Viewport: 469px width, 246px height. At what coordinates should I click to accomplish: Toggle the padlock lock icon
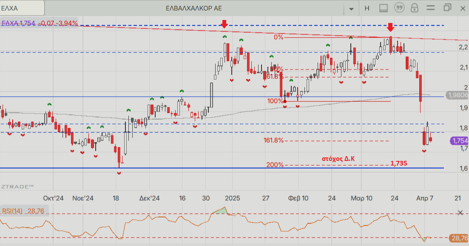pos(415,8)
